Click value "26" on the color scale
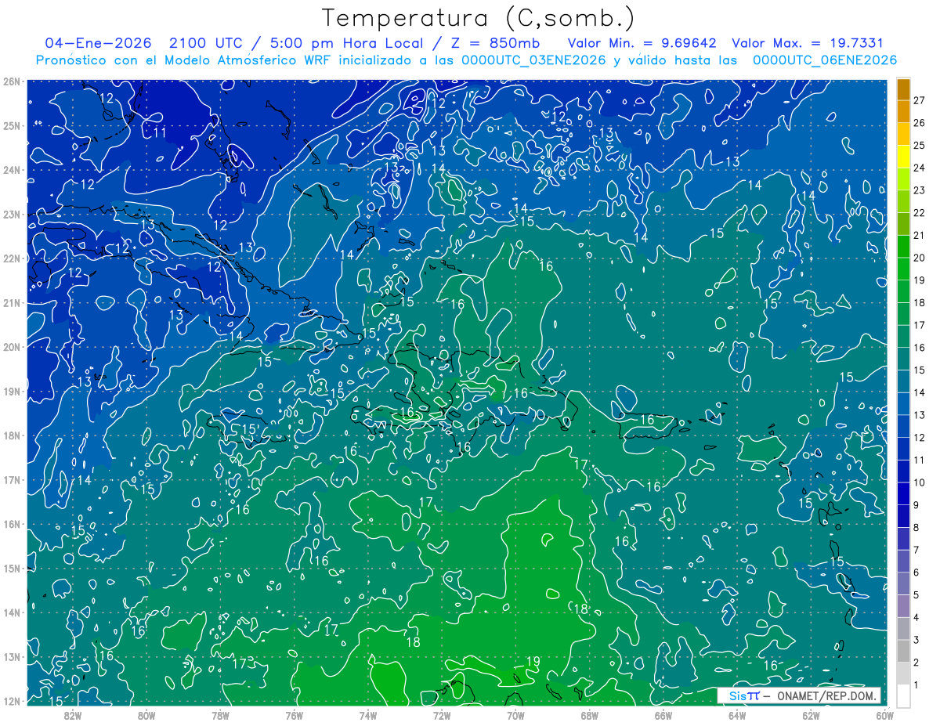Viewport: 940px width, 726px height. pyautogui.click(x=919, y=123)
